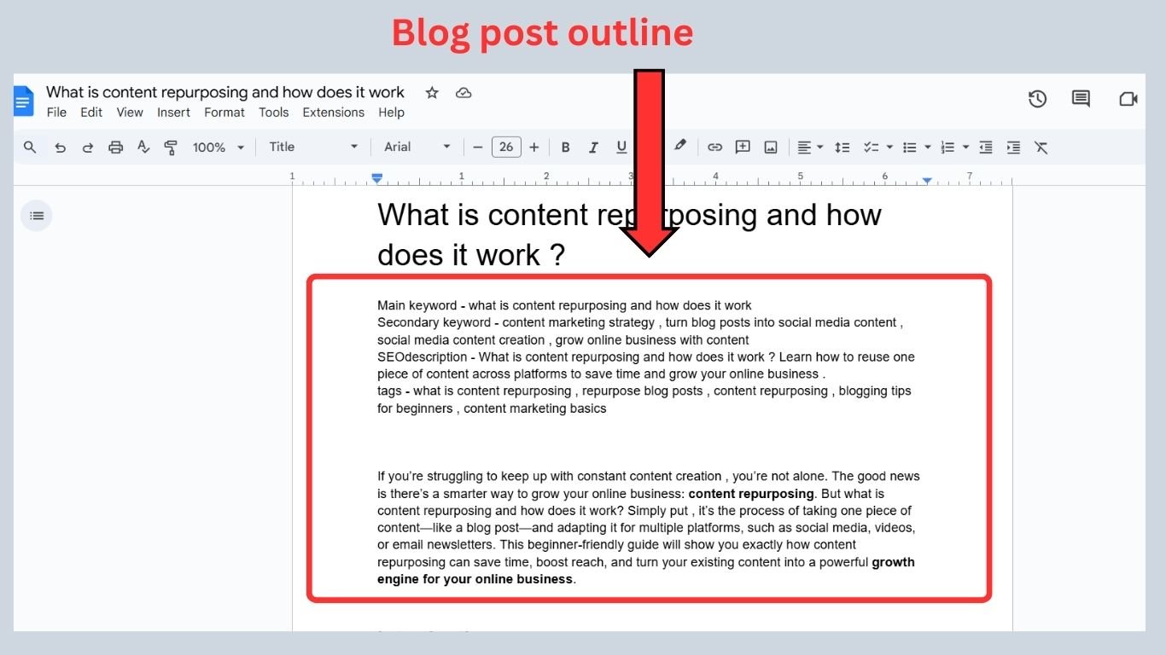Viewport: 1166px width, 655px height.
Task: Click the "Secondary keyword" text
Action: 434,322
